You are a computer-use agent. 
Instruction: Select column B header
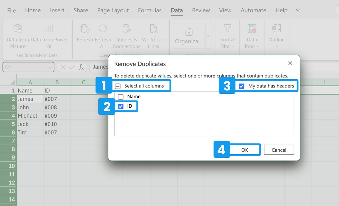click(x=57, y=82)
